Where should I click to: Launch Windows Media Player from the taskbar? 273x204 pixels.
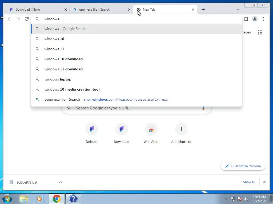point(40,199)
